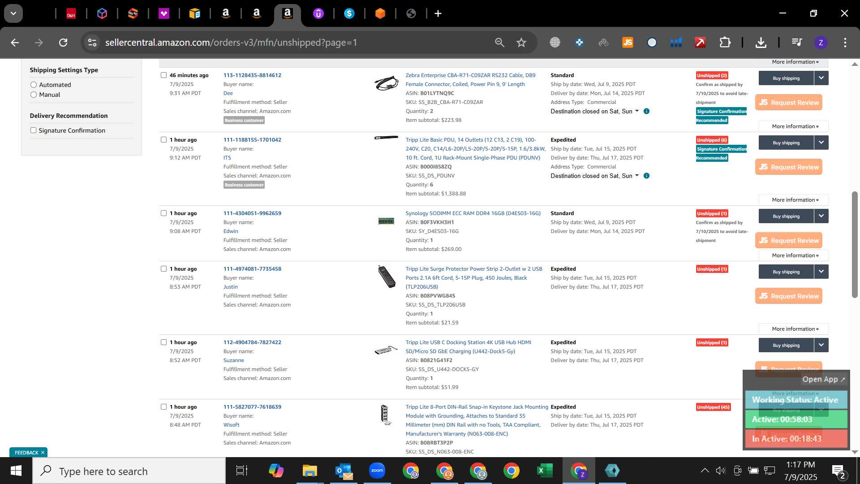This screenshot has height=484, width=860.
Task: Check order 113-1128435-8814612 checkbox
Action: pos(163,75)
